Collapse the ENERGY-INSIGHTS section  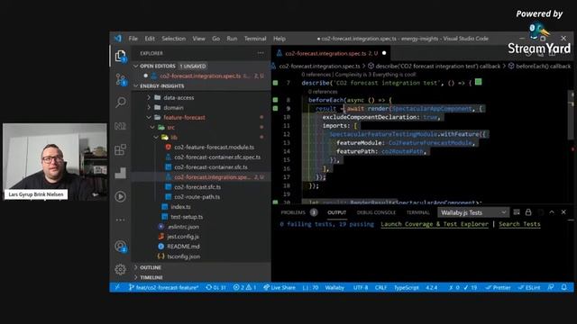[136, 86]
